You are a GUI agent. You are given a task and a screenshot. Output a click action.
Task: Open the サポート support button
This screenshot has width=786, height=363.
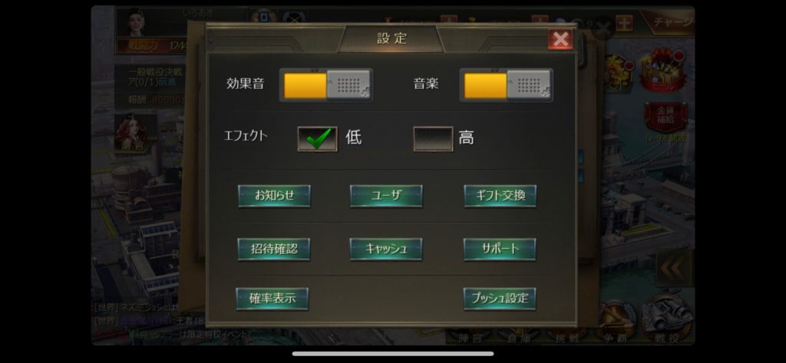click(x=500, y=249)
